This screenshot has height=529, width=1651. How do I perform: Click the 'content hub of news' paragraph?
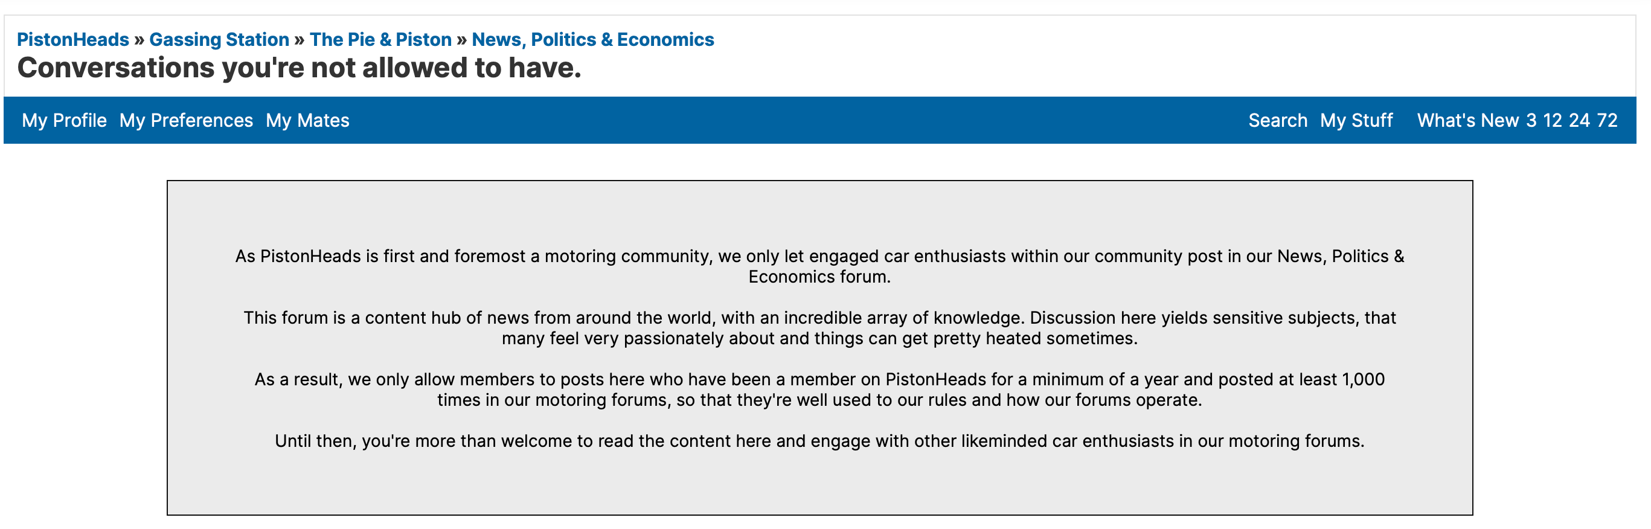tap(819, 328)
